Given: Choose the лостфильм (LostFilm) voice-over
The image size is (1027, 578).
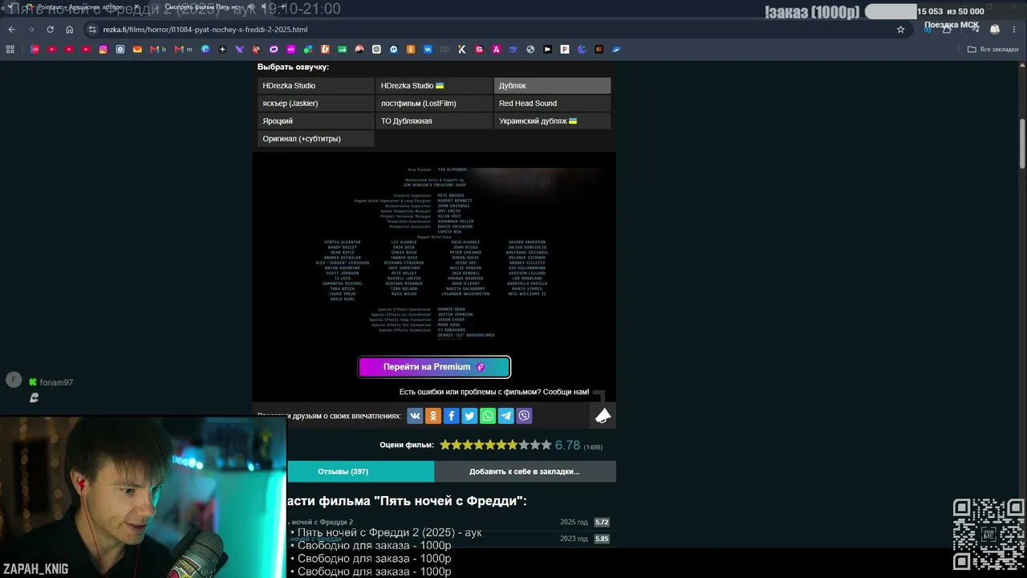Looking at the screenshot, I should (434, 104).
